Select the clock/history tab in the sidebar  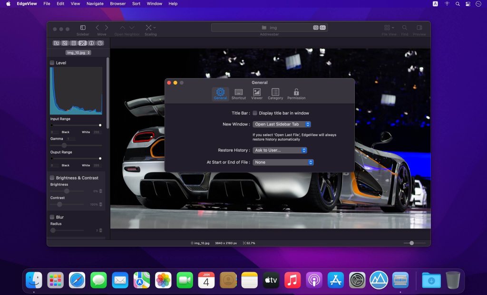pos(99,43)
